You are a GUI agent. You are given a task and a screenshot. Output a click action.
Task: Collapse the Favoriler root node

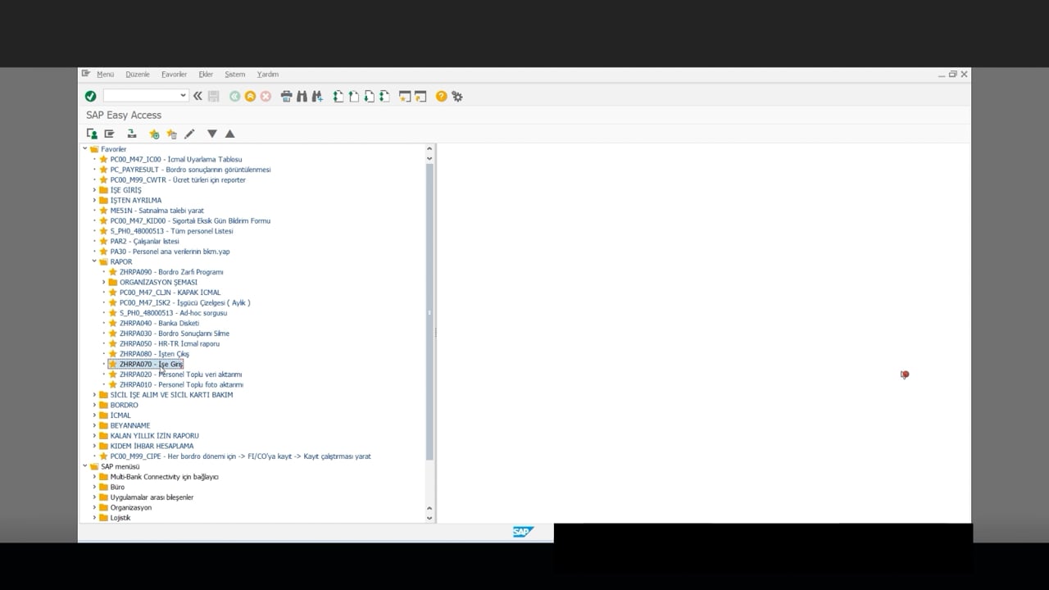(84, 149)
